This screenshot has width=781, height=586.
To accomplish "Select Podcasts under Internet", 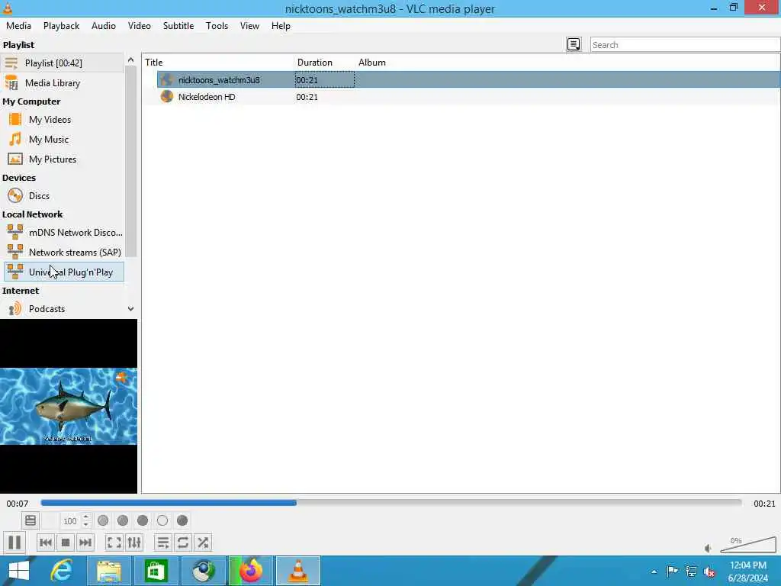I will click(x=63, y=309).
